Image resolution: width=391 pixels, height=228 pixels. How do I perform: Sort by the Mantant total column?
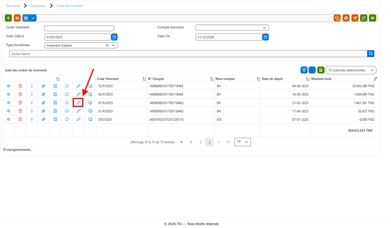coord(375,79)
